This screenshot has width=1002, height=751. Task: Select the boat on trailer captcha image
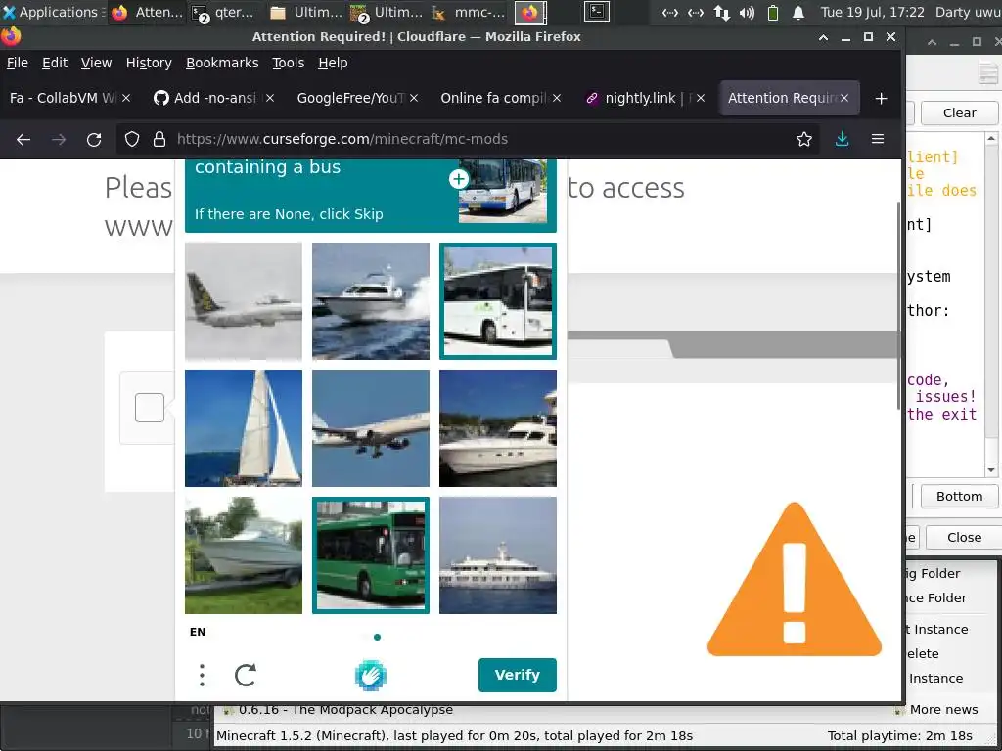pyautogui.click(x=244, y=555)
